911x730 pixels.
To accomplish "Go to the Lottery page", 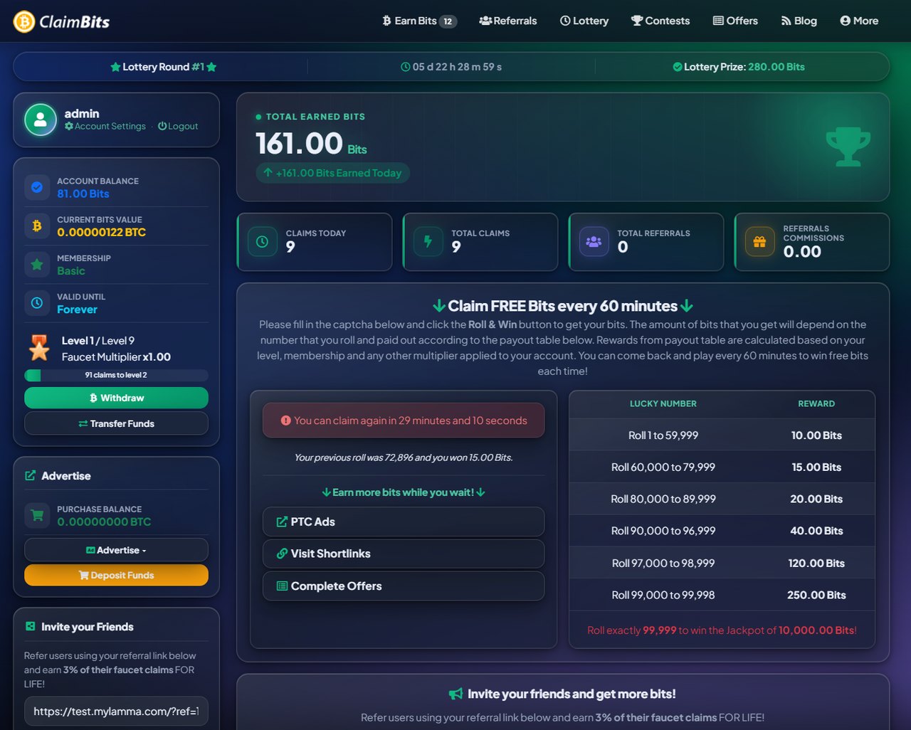I will (x=584, y=21).
